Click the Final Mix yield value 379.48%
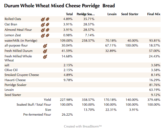The image size is (166, 131). 155,100
